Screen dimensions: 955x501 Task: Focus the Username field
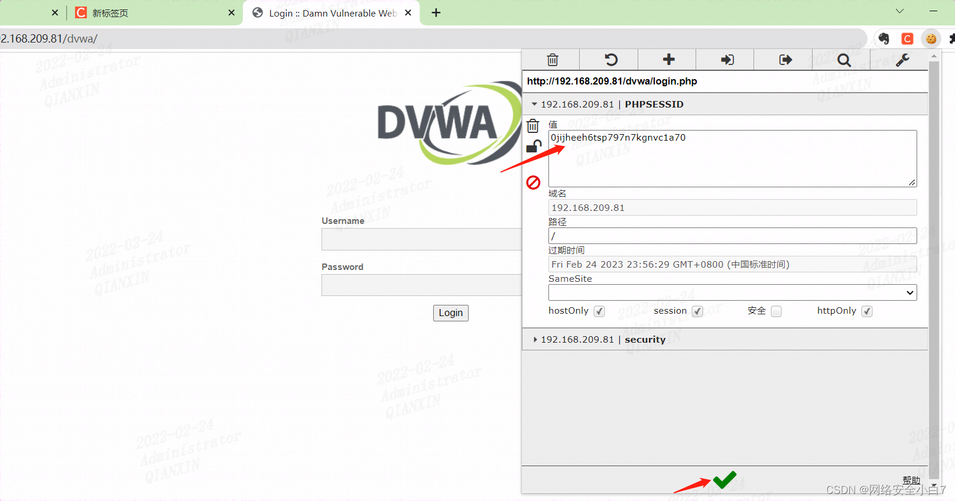coord(421,239)
